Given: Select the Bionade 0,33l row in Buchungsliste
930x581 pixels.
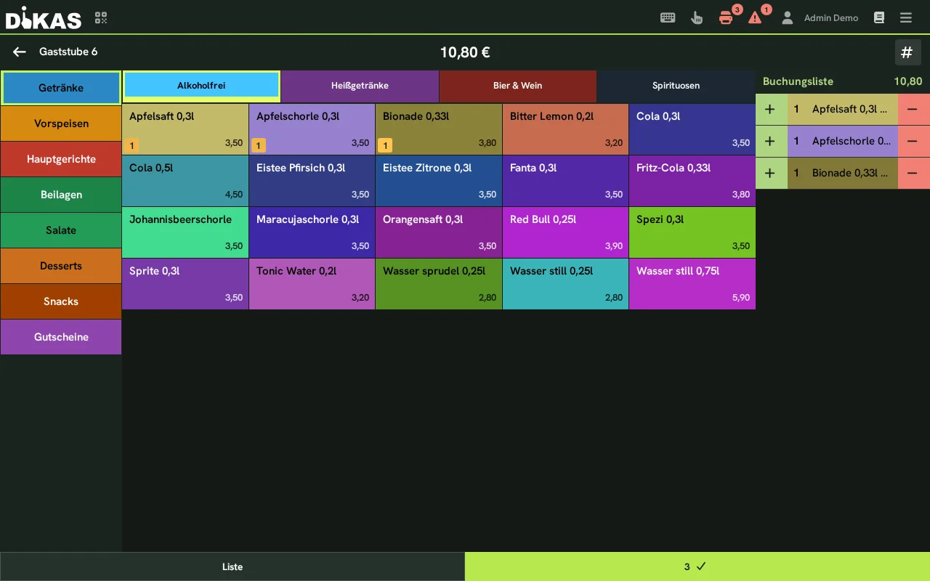Looking at the screenshot, I should (843, 173).
